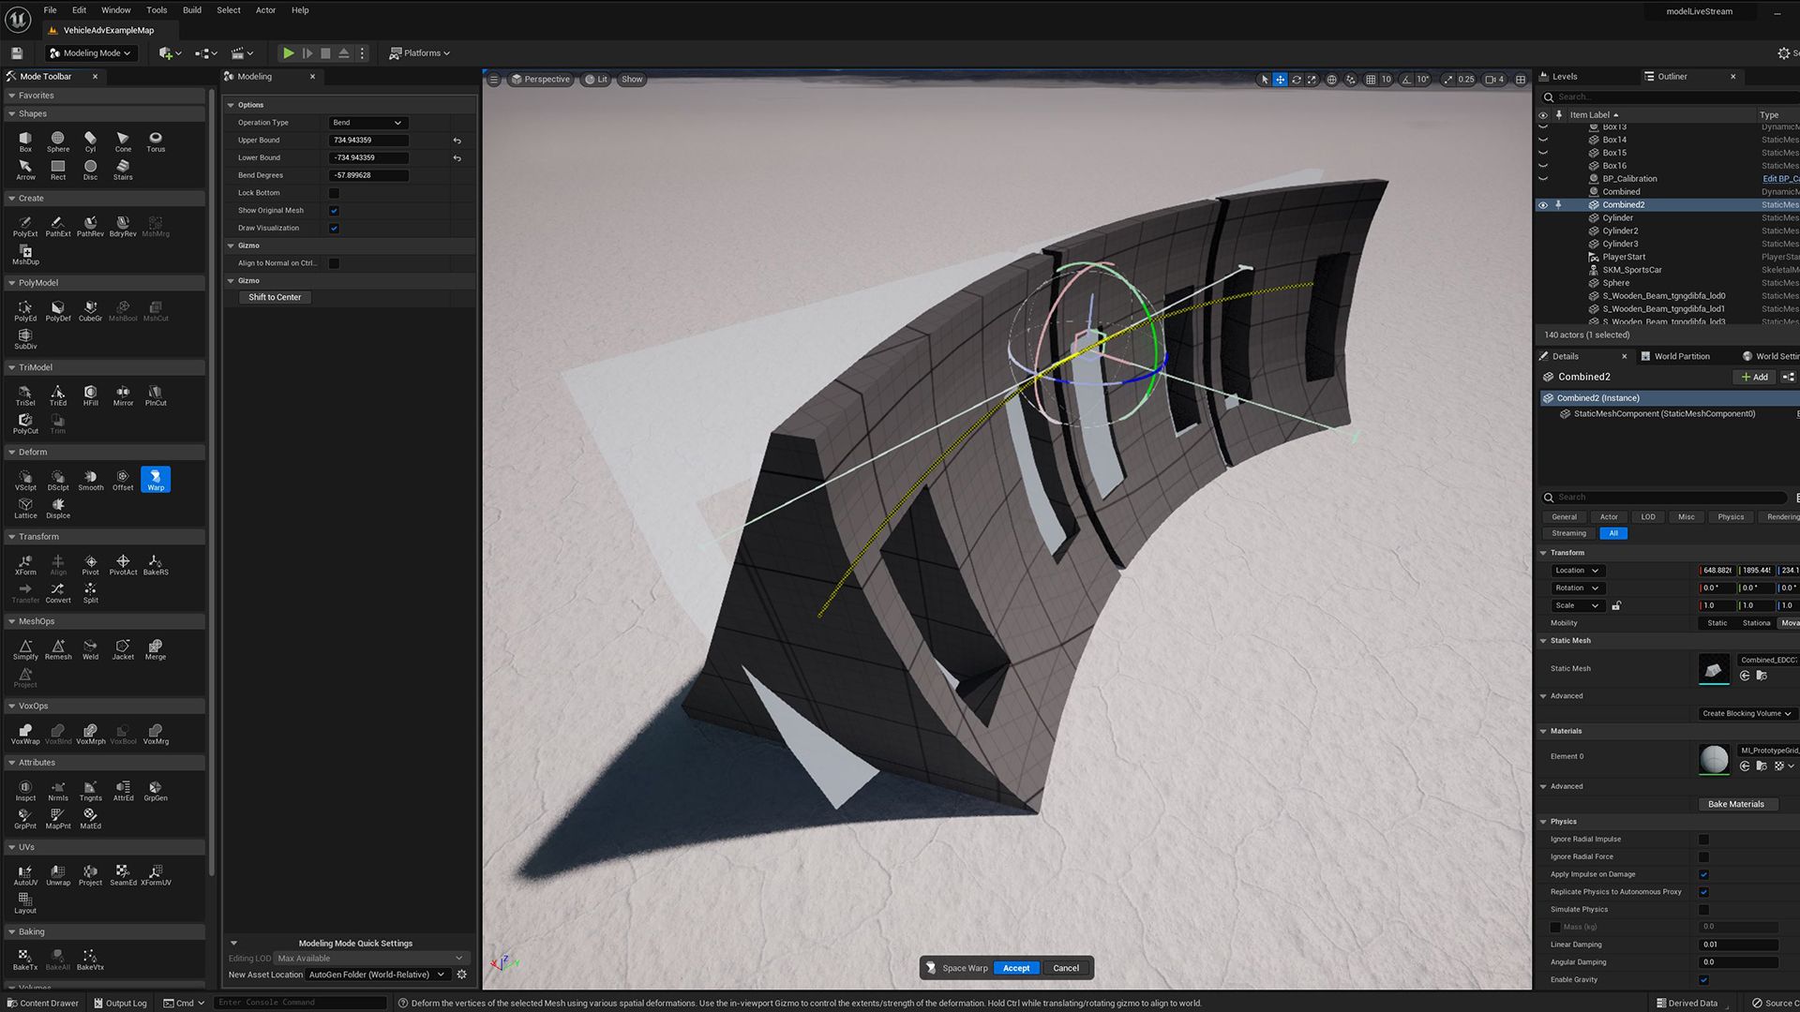Open the AutoUV tool
This screenshot has height=1012, width=1800.
25,875
